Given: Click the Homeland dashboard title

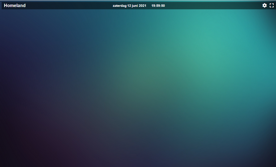Looking at the screenshot, I should (15, 5).
